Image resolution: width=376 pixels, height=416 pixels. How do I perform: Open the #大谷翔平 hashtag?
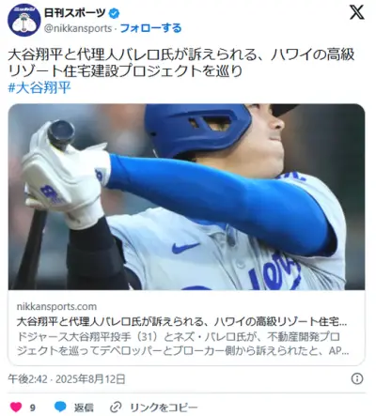(39, 87)
